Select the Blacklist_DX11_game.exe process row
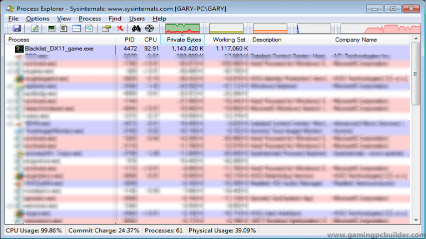The image size is (426, 239). 208,49
